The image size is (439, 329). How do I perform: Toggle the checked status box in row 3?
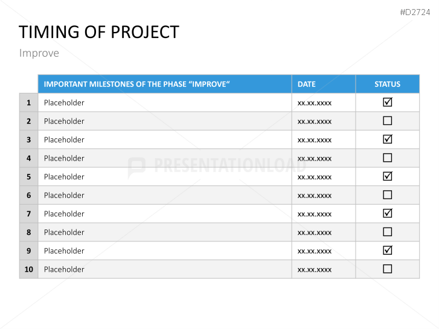tap(388, 139)
